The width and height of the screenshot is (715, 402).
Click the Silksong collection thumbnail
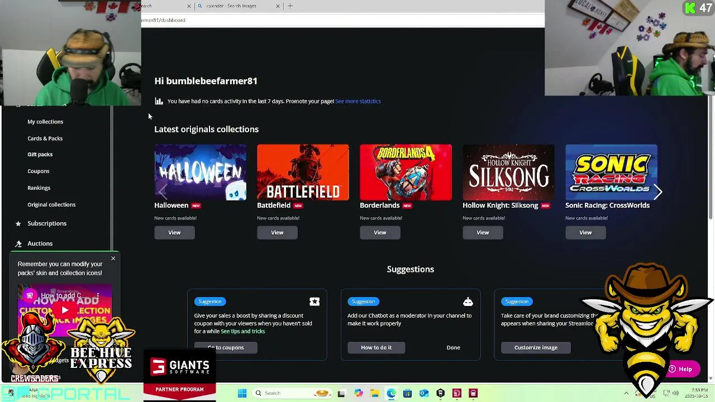508,172
